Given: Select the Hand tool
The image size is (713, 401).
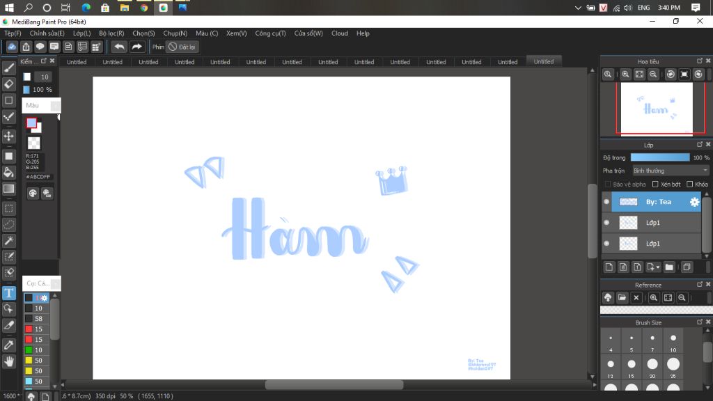Looking at the screenshot, I should pos(8,361).
